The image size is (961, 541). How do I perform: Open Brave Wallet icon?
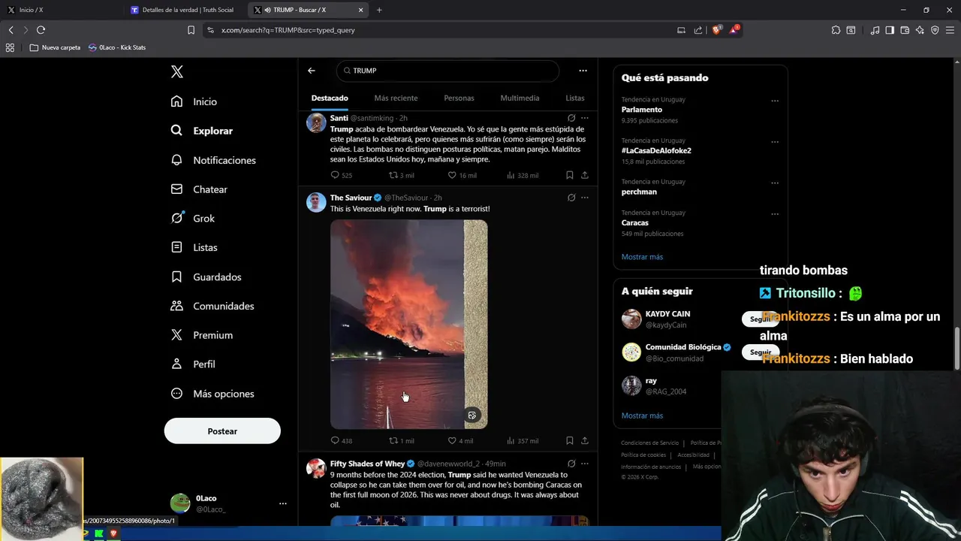pos(905,30)
